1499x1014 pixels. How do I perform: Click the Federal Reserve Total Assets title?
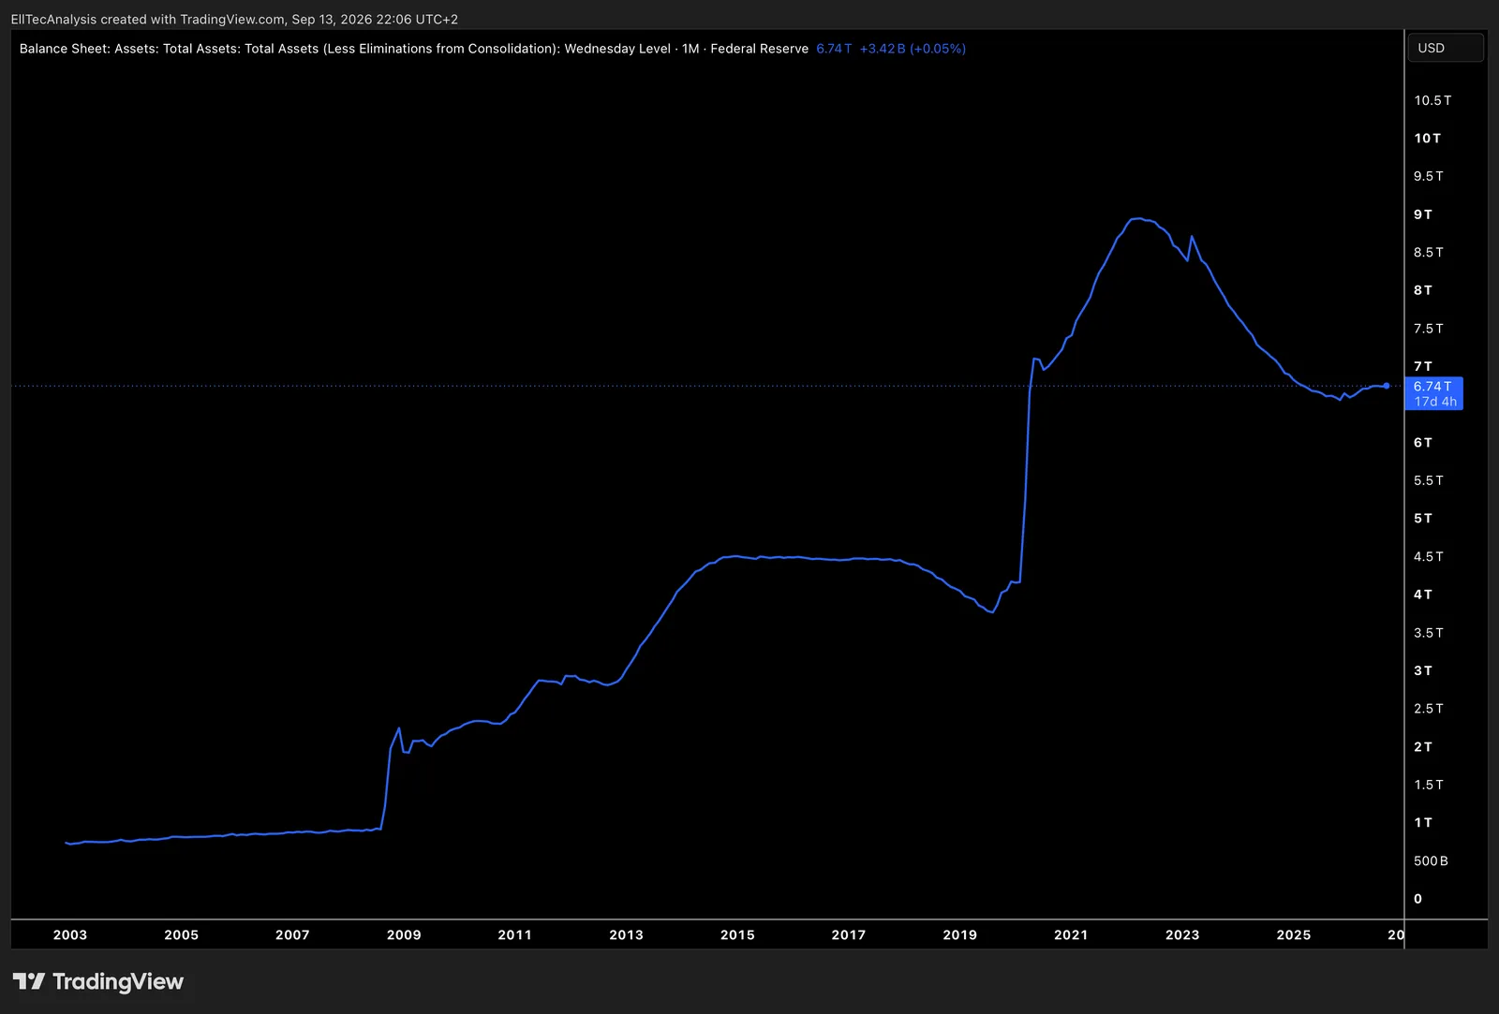(x=413, y=49)
